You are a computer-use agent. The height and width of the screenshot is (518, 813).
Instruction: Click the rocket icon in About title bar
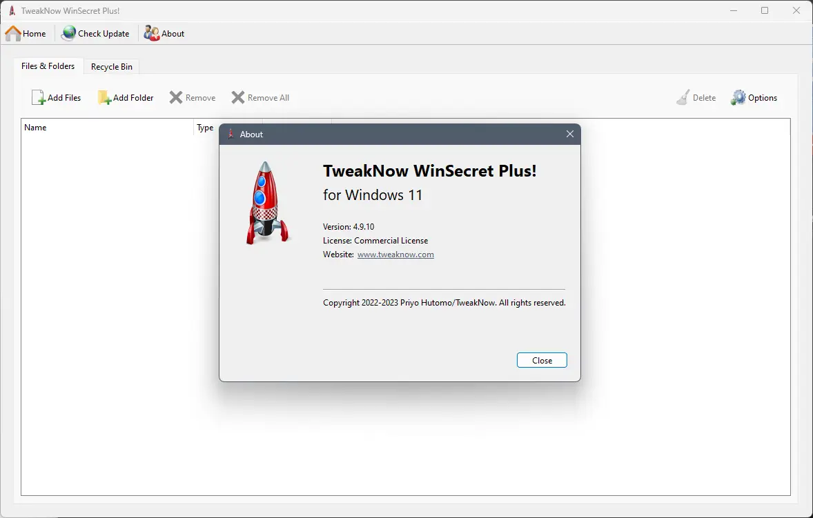[231, 135]
